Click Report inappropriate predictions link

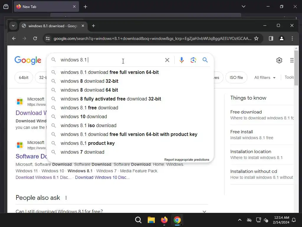pyautogui.click(x=187, y=160)
